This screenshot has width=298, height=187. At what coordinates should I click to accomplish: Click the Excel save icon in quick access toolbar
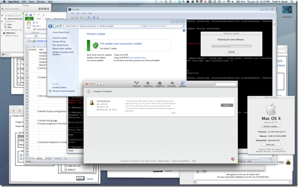click(x=30, y=14)
